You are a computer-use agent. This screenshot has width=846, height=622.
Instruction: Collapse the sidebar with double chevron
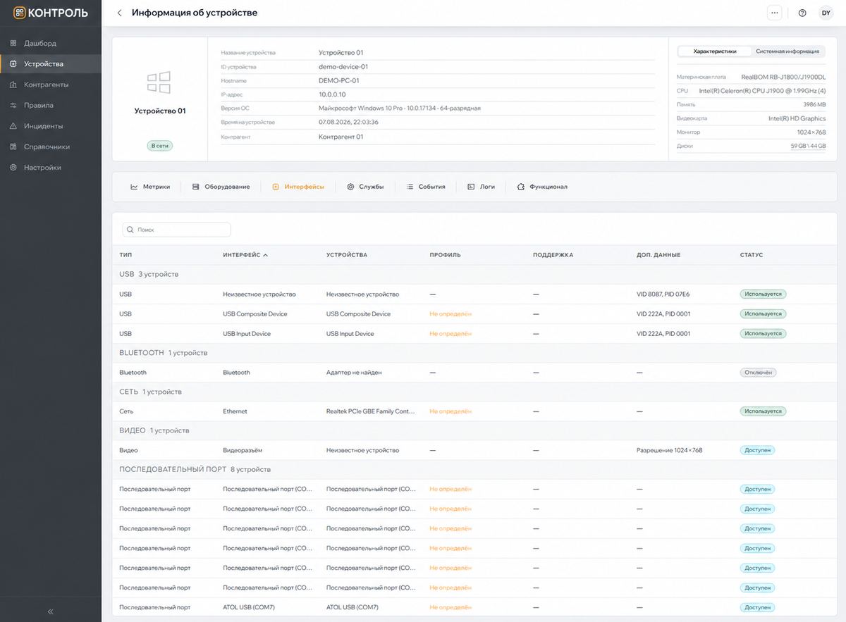coord(51,611)
